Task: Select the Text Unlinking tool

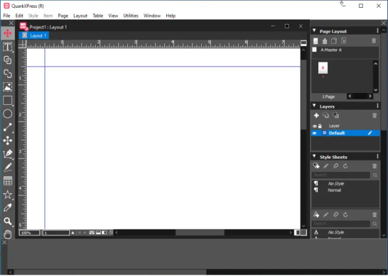Action: (8, 74)
